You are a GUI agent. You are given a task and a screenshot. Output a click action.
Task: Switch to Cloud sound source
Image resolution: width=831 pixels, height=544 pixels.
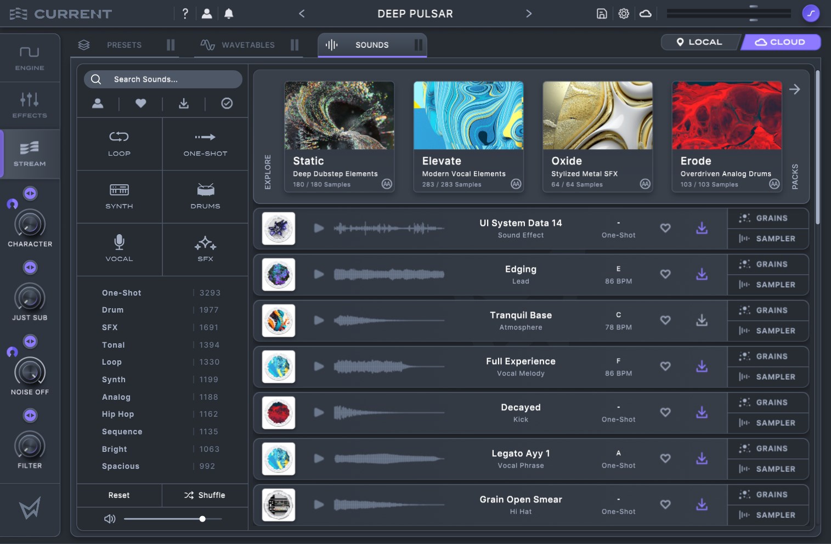point(780,42)
